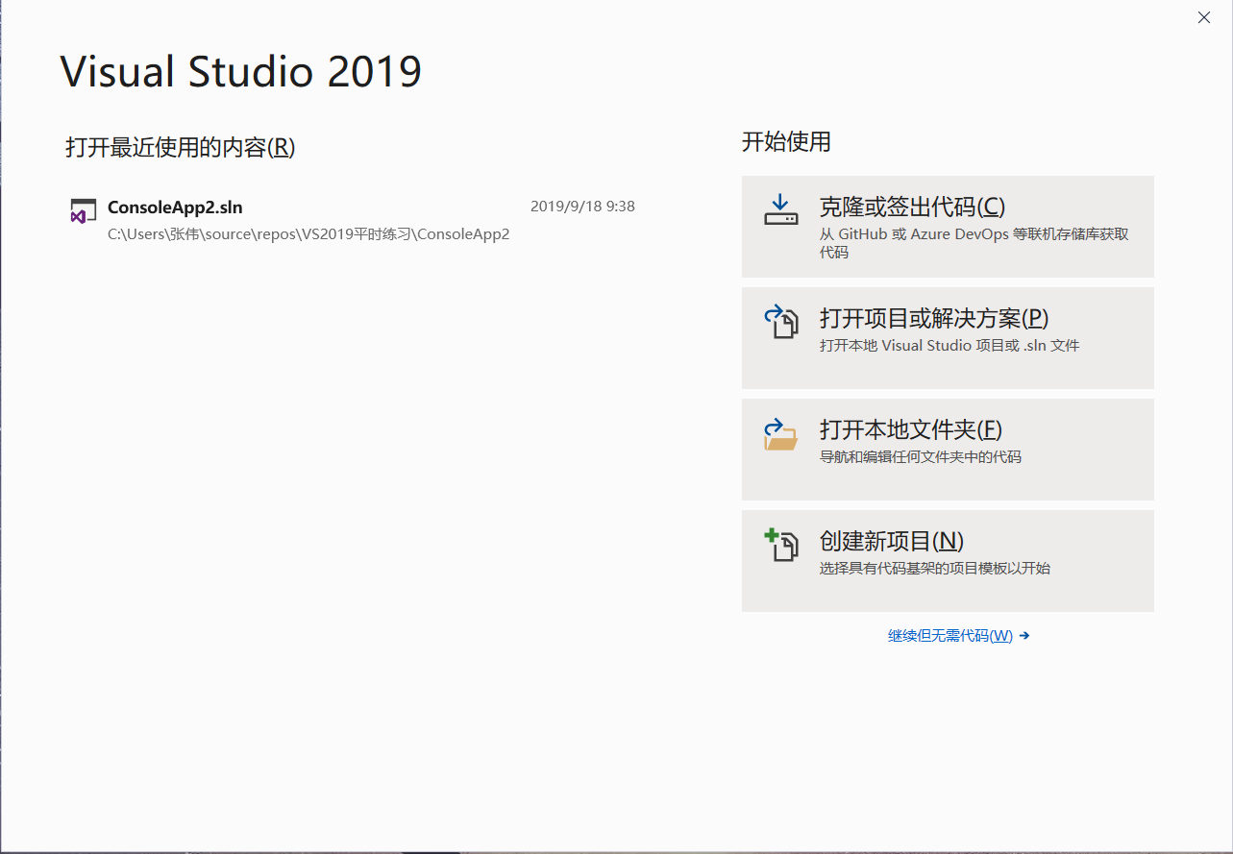Click the 选择具有代码基架的项目模板 description
1233x854 pixels.
[935, 568]
